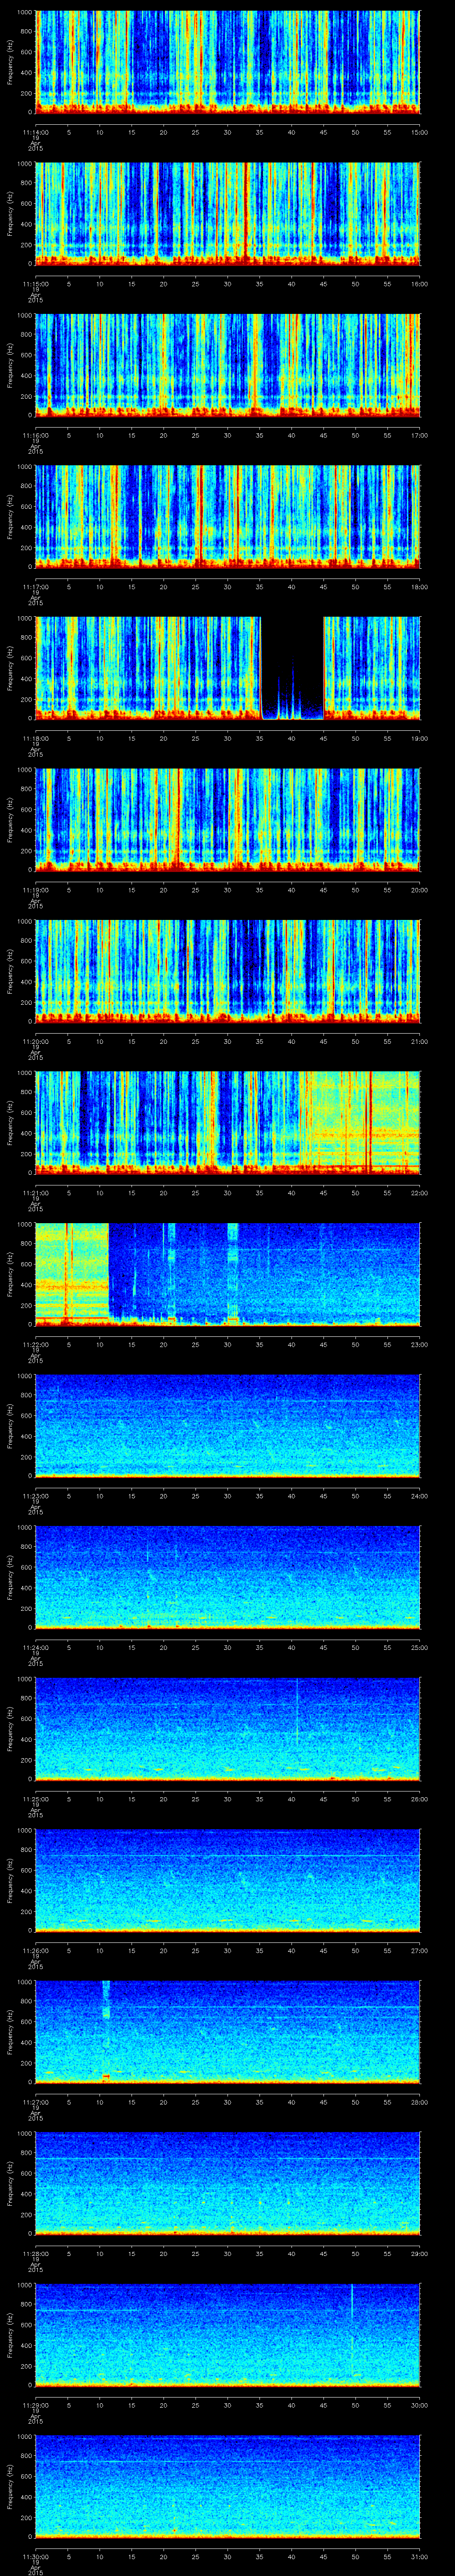
Task: Click the 11:21:00 start time label
Action: (x=35, y=1193)
